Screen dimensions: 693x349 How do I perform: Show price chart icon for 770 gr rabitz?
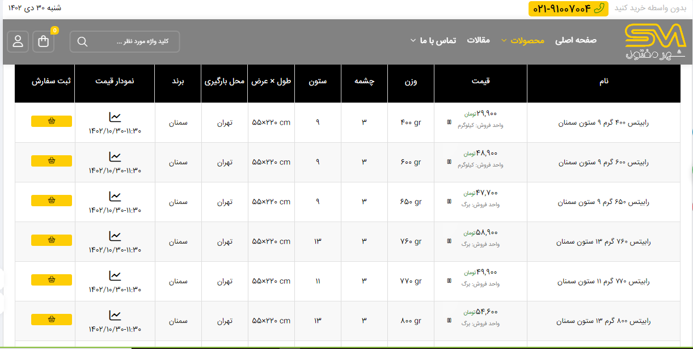pos(115,276)
